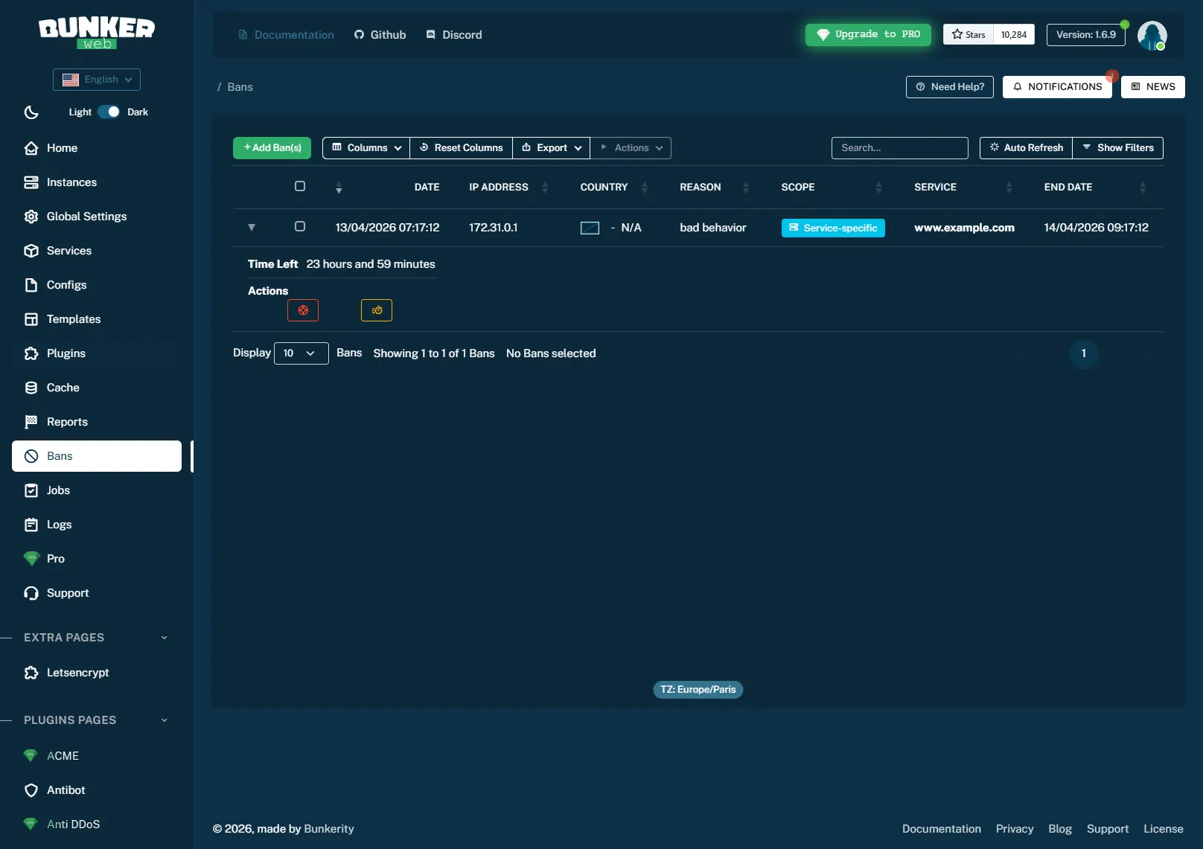The image size is (1203, 849).
Task: Click inside the Search field
Action: pos(899,147)
